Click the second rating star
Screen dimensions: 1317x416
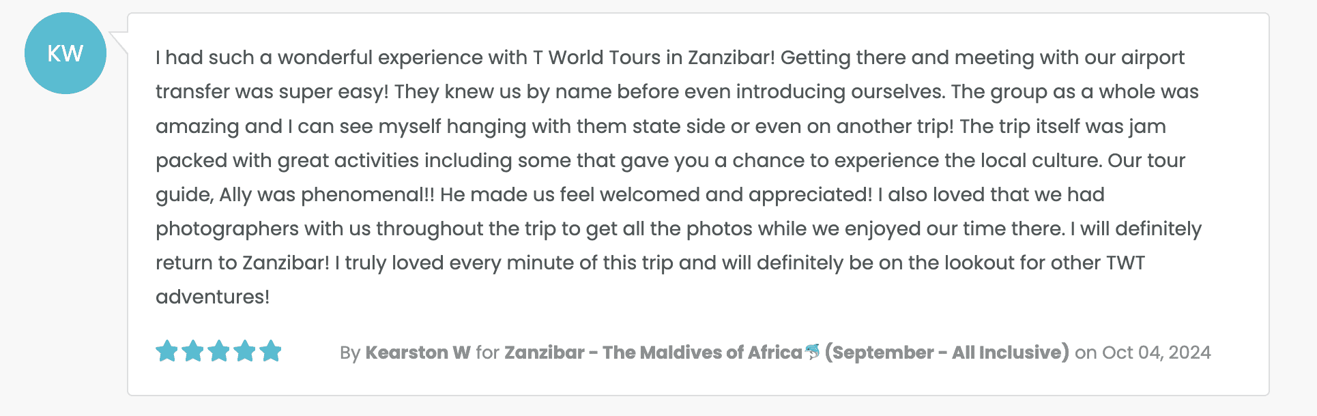click(x=193, y=351)
